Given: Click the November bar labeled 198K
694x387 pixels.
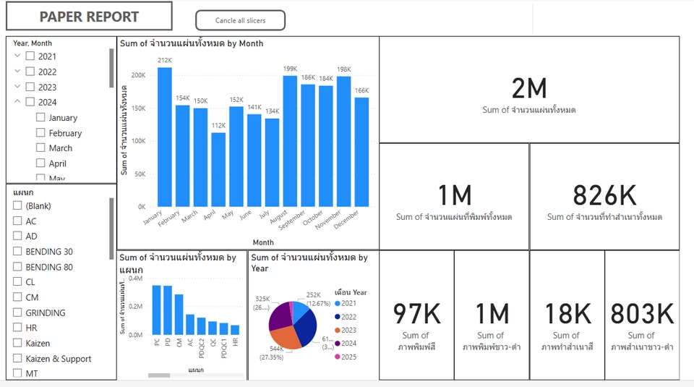Looking at the screenshot, I should pyautogui.click(x=344, y=142).
